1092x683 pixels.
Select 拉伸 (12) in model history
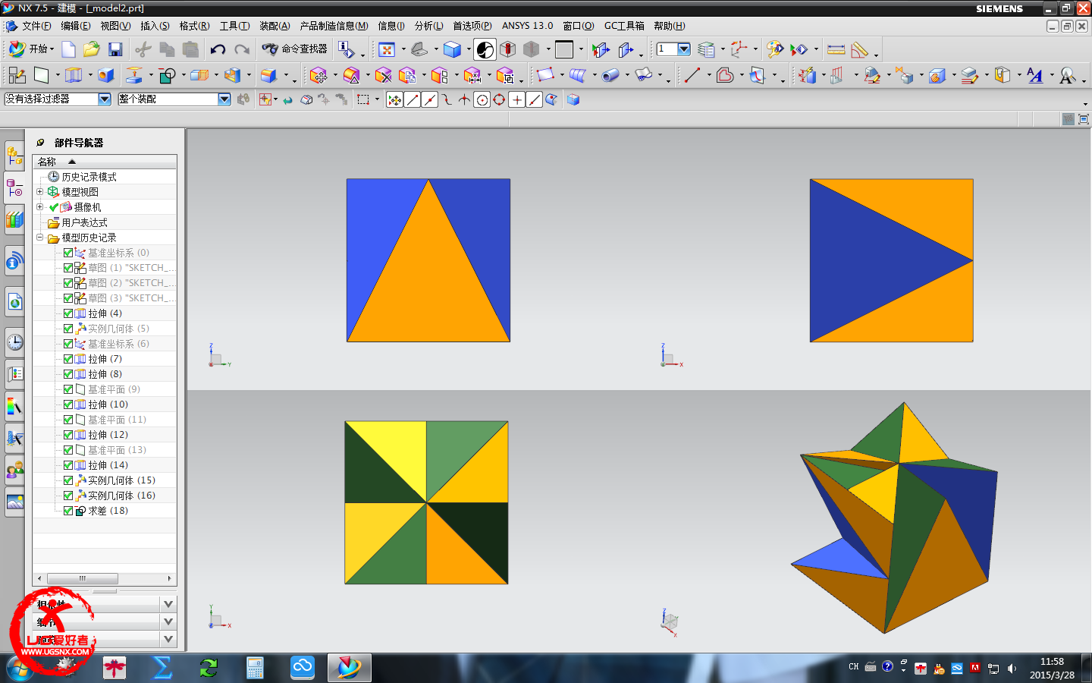[x=108, y=435]
